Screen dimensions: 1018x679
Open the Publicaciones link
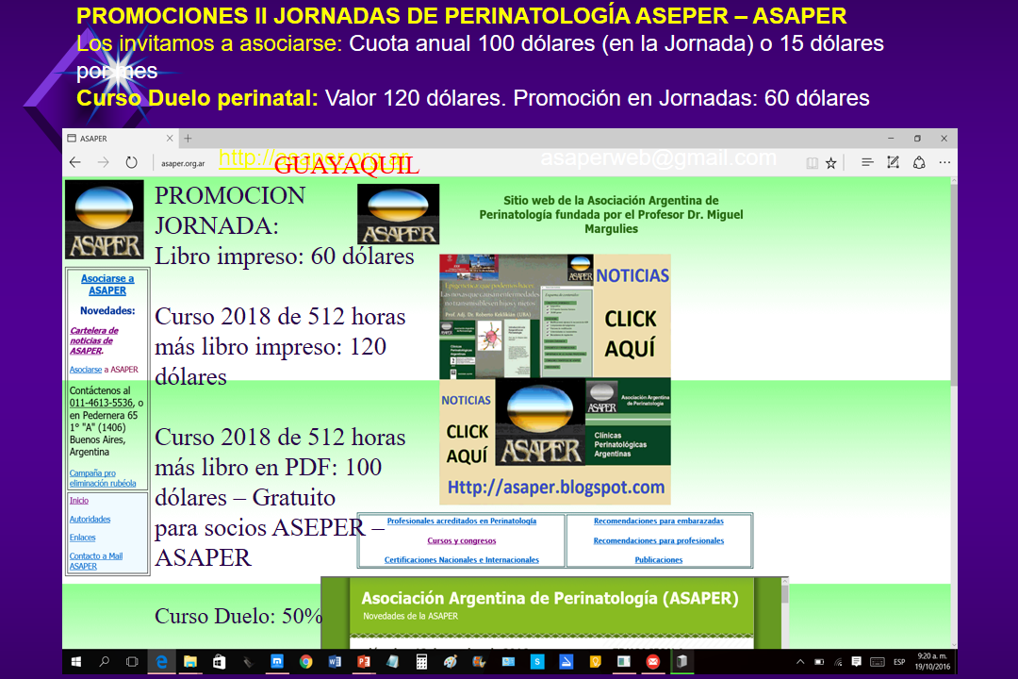click(x=658, y=560)
